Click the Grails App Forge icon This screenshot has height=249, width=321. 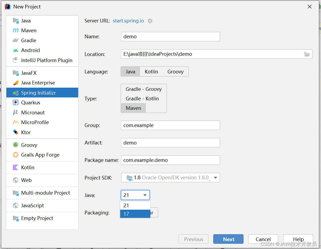click(x=16, y=155)
